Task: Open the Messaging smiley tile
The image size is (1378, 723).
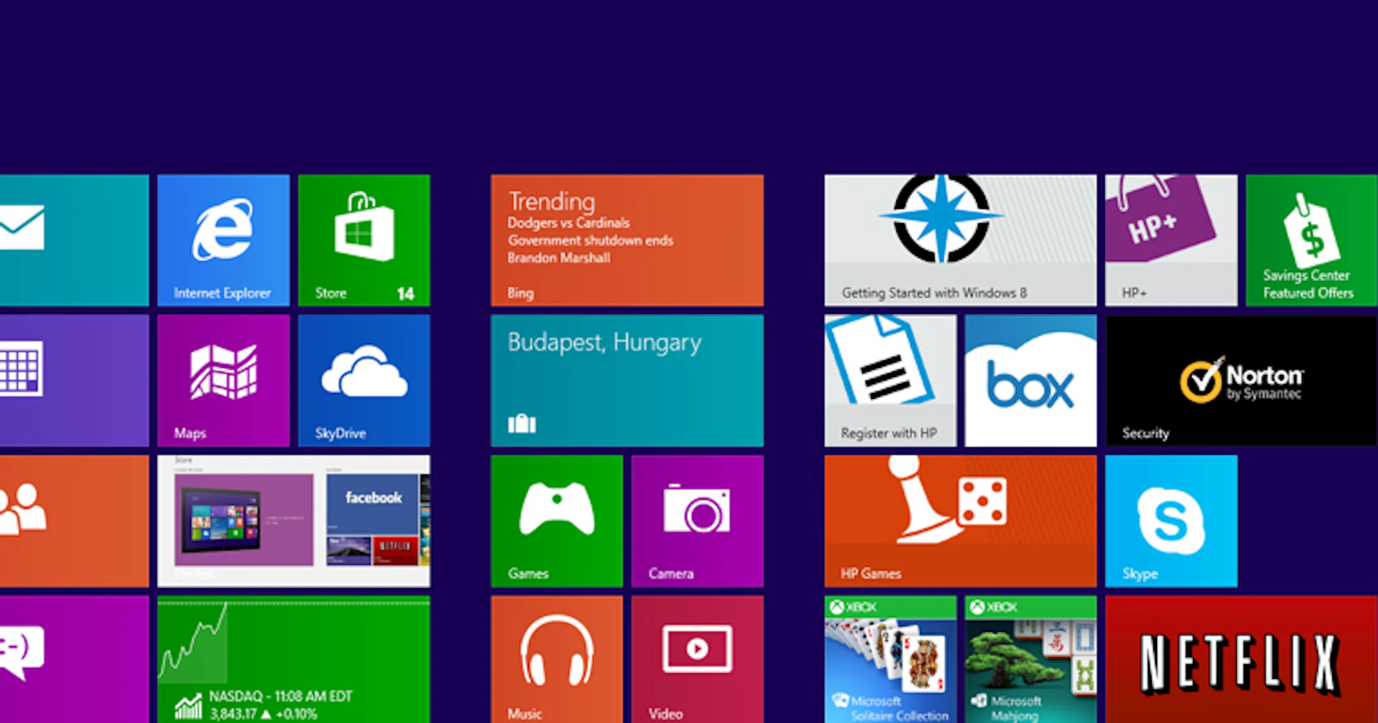Action: point(74,659)
